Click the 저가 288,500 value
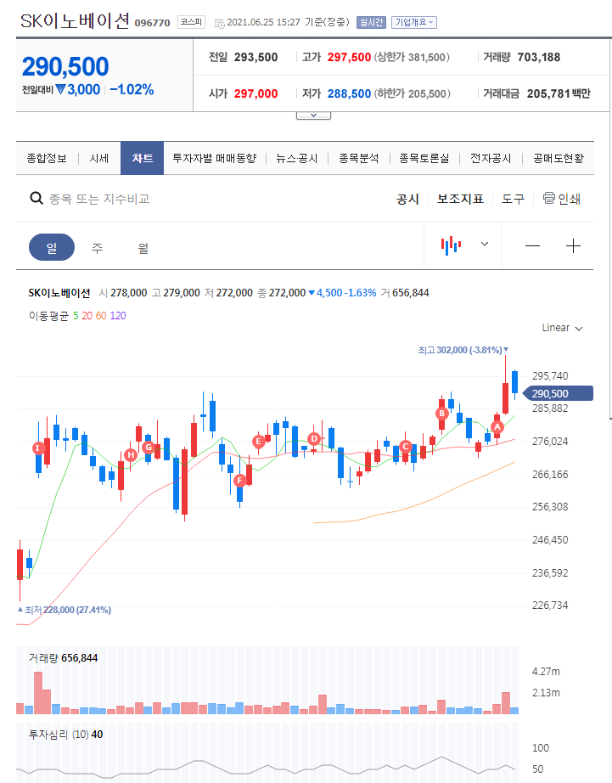The height and width of the screenshot is (783, 612). [x=349, y=93]
